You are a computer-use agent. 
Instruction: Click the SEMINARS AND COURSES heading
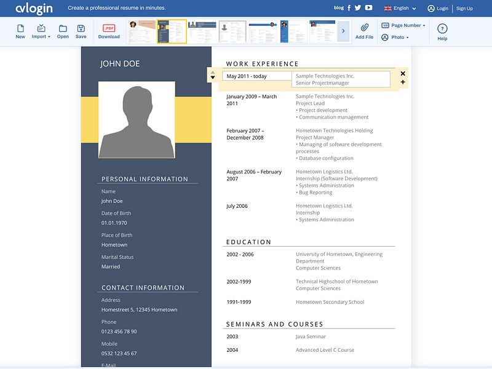pos(274,324)
